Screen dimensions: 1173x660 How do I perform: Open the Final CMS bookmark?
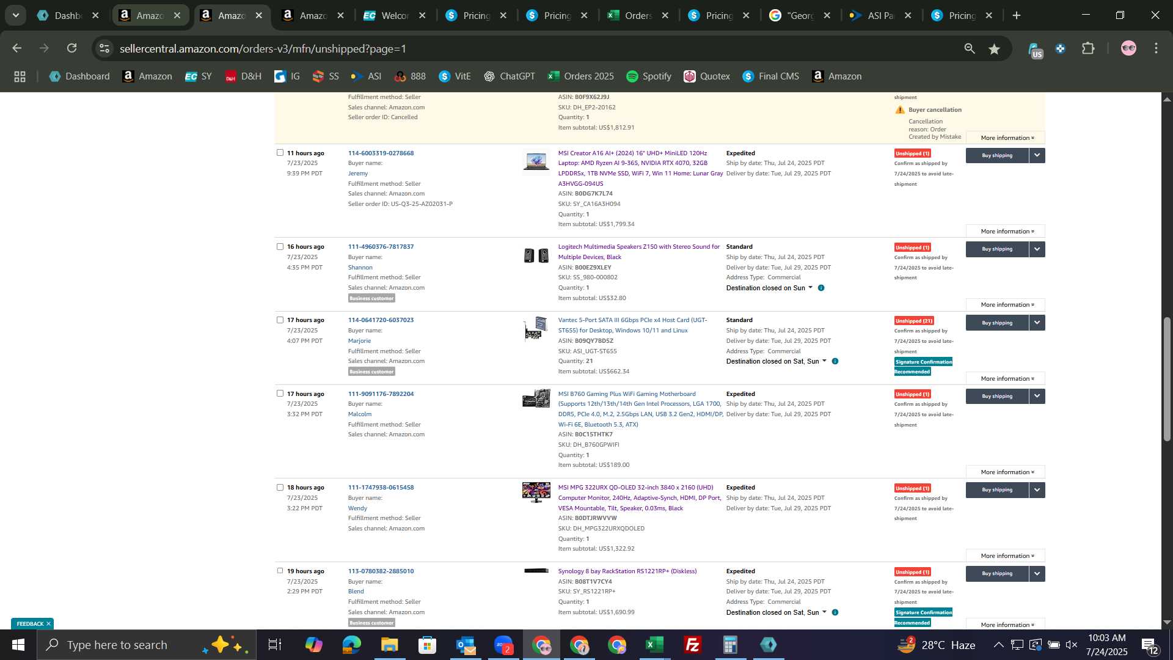[770, 76]
